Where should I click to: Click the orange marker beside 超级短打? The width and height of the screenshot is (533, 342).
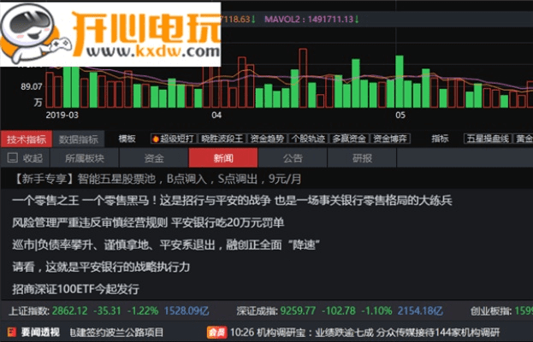[x=155, y=139]
